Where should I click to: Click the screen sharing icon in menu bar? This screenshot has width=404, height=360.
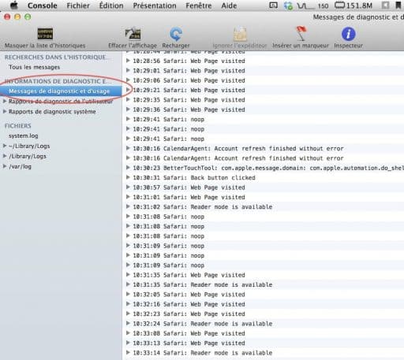click(274, 6)
